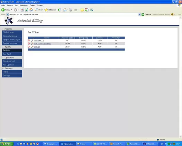Expand the address bar dropdown arrow
This screenshot has width=182, height=146.
139,15
